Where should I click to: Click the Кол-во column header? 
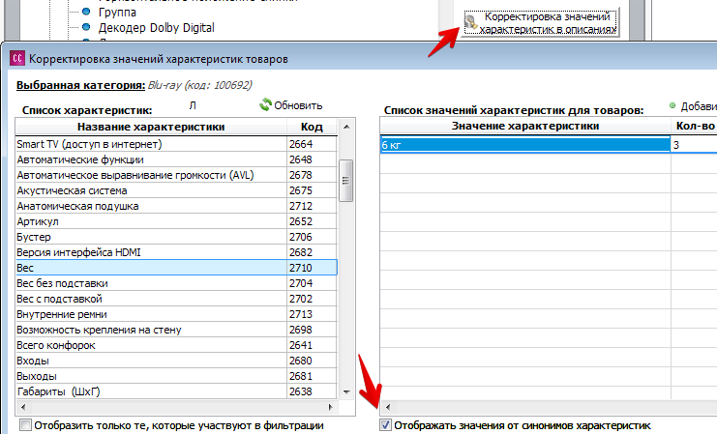pyautogui.click(x=695, y=126)
